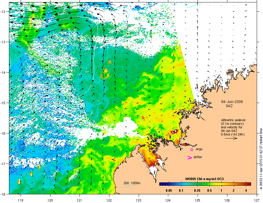Click the colorbar value 1
Image resolution: width=263 pixels, height=203 pixels.
(221, 190)
